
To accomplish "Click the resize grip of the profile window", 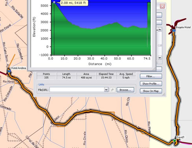I will 154,69.
